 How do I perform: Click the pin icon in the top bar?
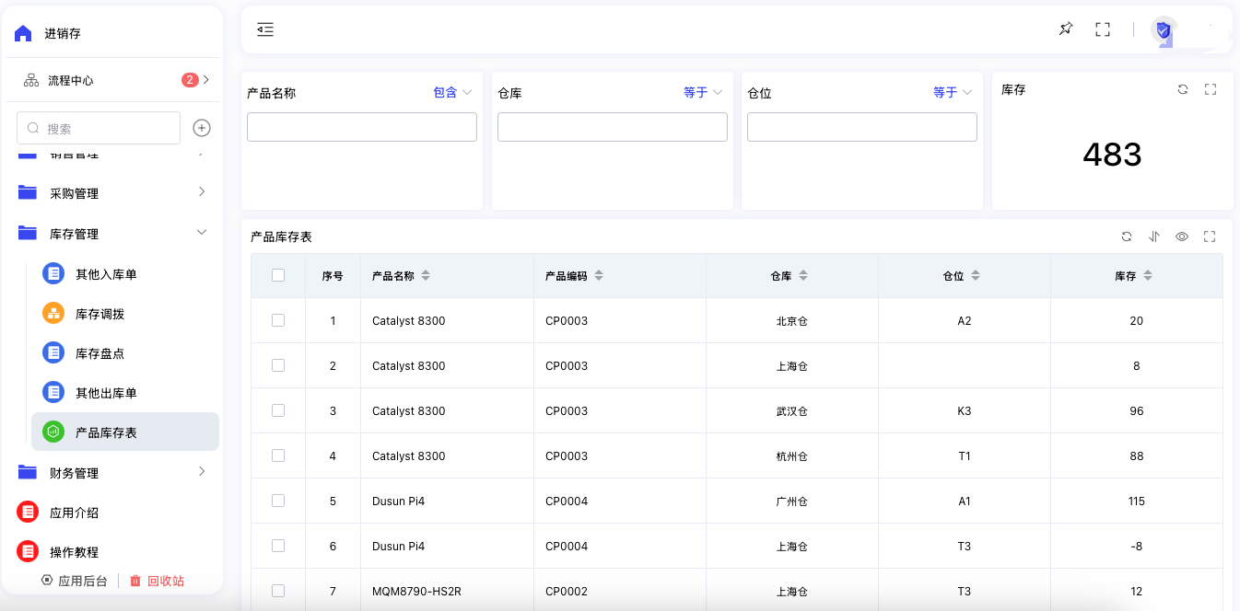[x=1066, y=29]
